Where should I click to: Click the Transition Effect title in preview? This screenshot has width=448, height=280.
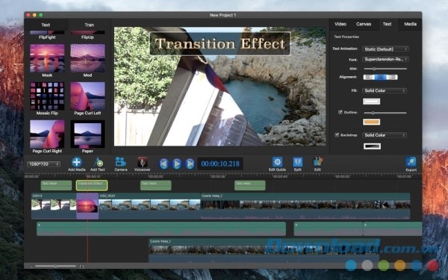point(220,44)
